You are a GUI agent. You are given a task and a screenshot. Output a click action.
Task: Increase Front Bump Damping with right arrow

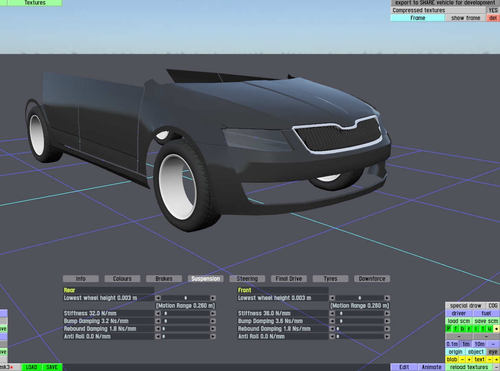click(x=387, y=321)
